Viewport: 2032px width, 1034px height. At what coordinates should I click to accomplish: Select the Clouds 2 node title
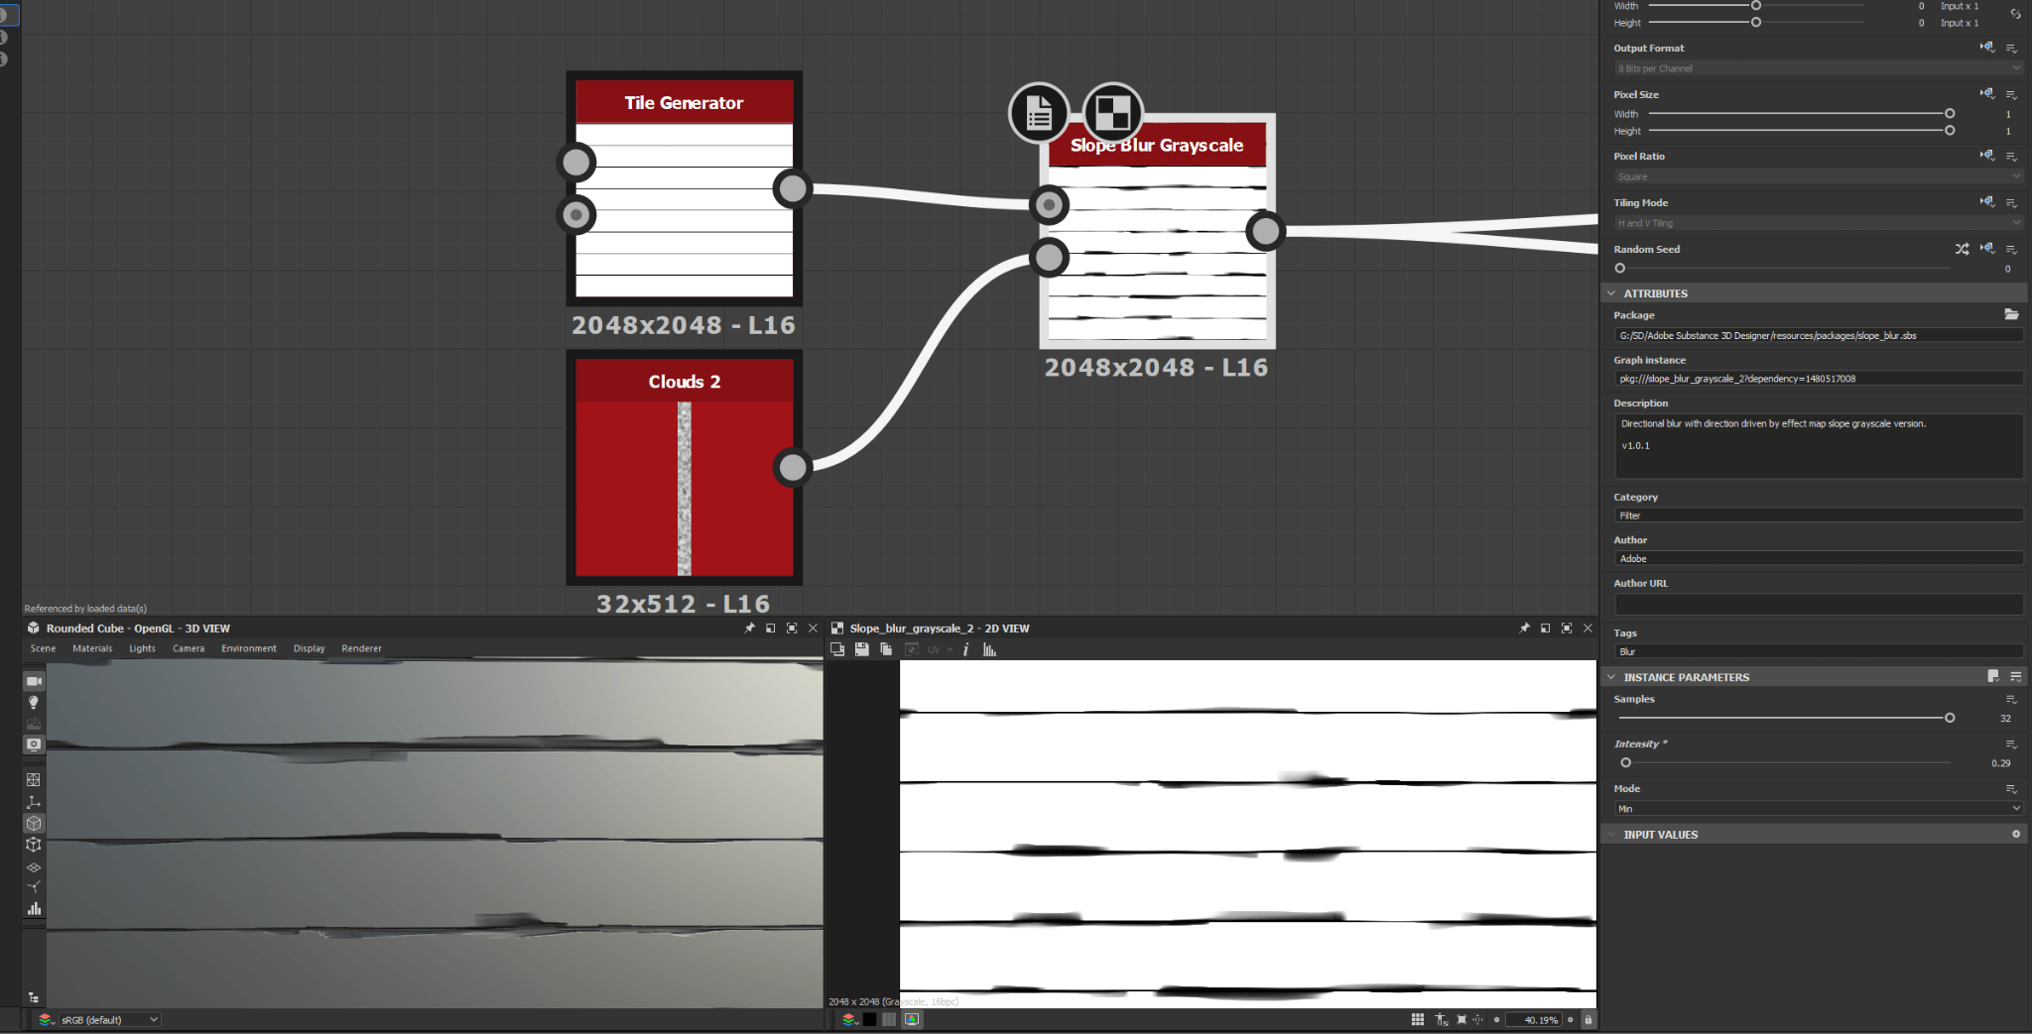click(x=684, y=382)
